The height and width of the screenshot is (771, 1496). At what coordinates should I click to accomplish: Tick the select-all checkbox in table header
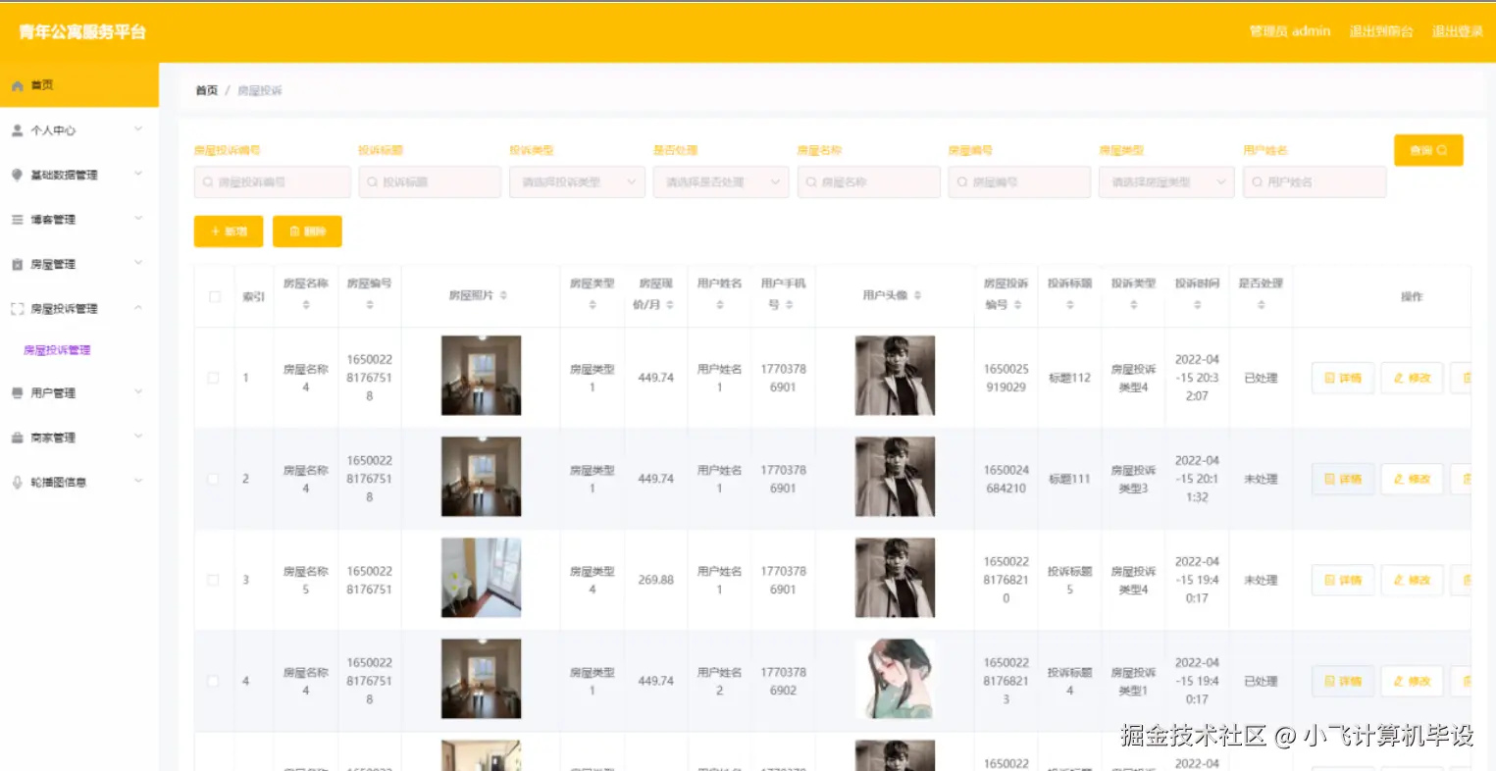tap(215, 296)
